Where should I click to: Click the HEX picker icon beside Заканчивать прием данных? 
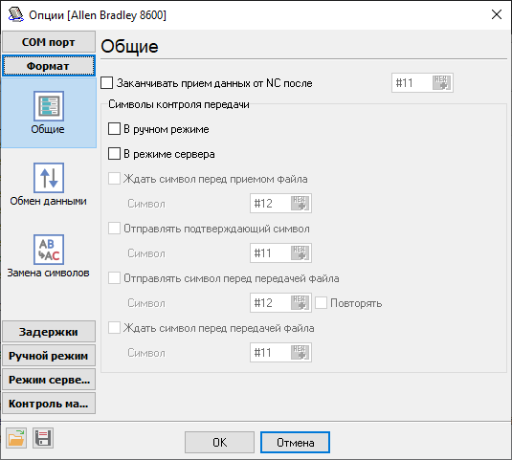(441, 83)
